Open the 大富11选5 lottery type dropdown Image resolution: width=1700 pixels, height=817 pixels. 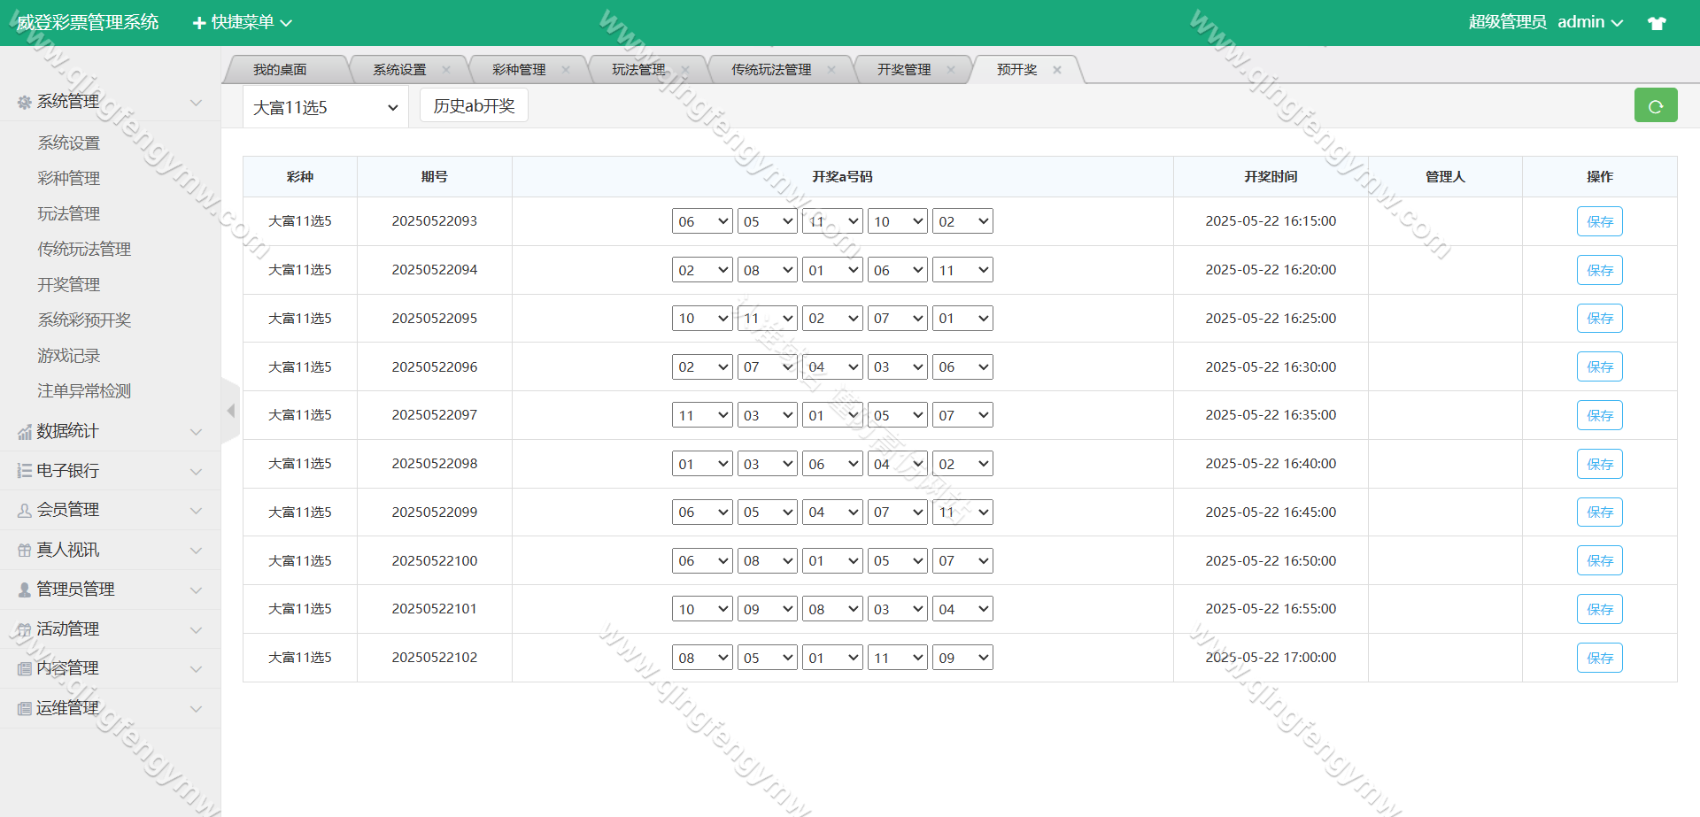coord(325,107)
